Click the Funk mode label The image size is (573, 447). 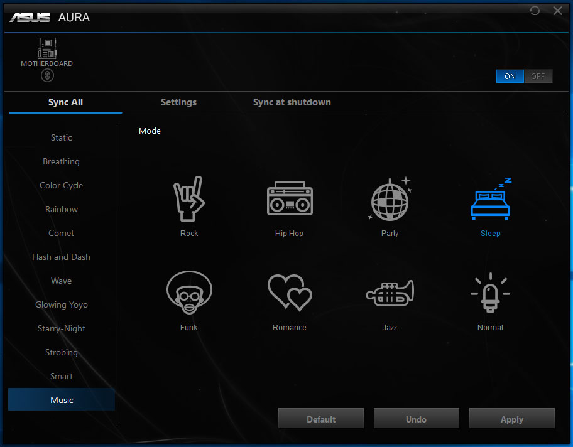pyautogui.click(x=188, y=328)
